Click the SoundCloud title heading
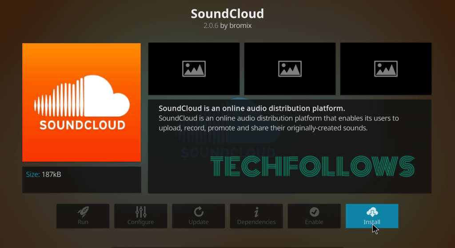 (x=227, y=14)
